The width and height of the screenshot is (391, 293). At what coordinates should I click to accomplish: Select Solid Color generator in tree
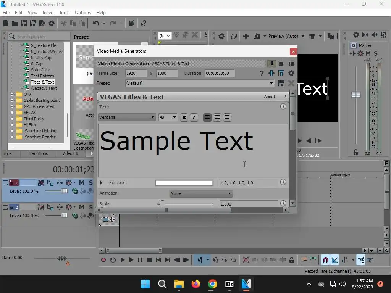click(40, 70)
